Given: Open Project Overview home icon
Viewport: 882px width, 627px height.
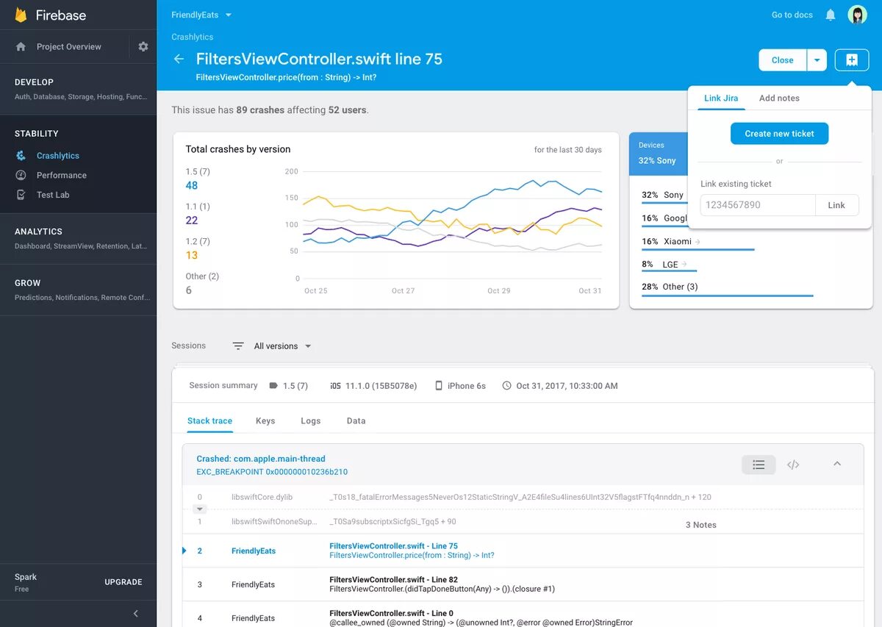Looking at the screenshot, I should point(21,46).
